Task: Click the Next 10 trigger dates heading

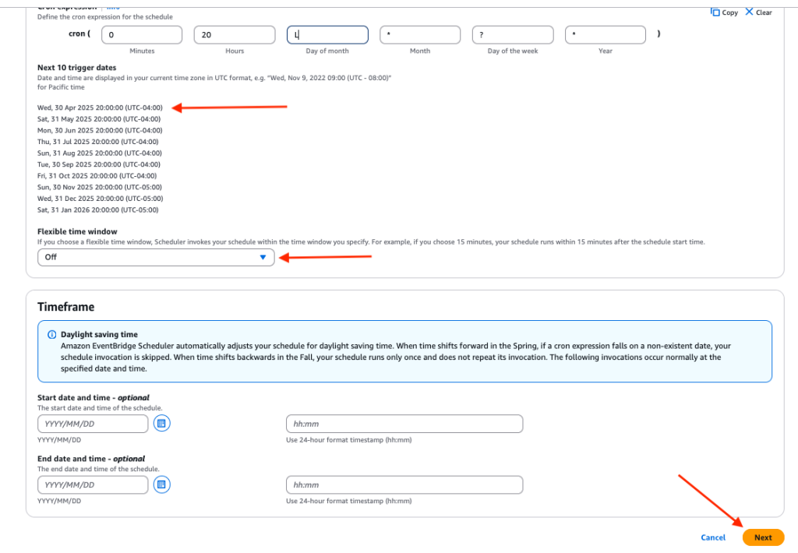Action: tap(76, 67)
